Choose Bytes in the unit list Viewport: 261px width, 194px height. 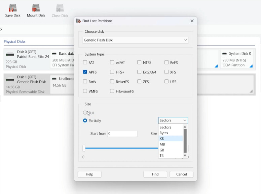[x=171, y=133]
